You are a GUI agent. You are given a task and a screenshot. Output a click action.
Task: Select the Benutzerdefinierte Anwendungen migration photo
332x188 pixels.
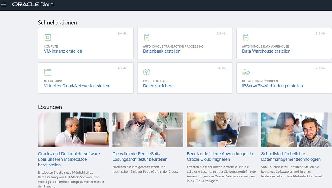point(222,130)
